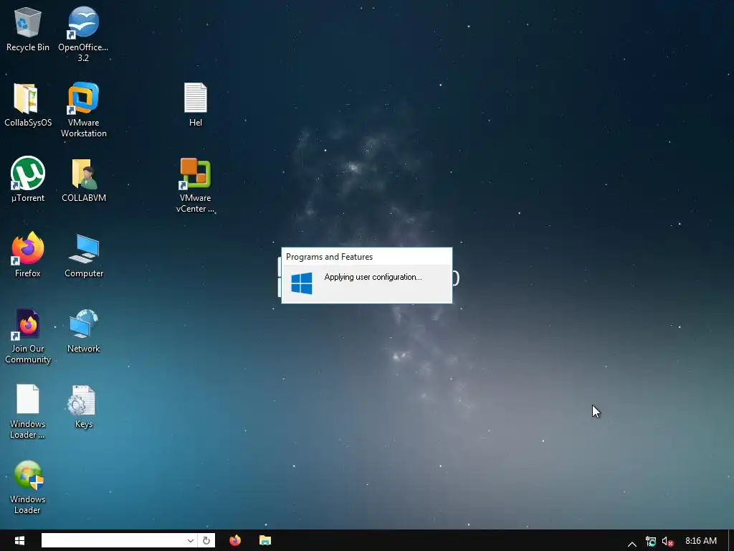Screen dimensions: 734x551
Task: Select the blank Windows Loader file icon
Action: (28, 411)
